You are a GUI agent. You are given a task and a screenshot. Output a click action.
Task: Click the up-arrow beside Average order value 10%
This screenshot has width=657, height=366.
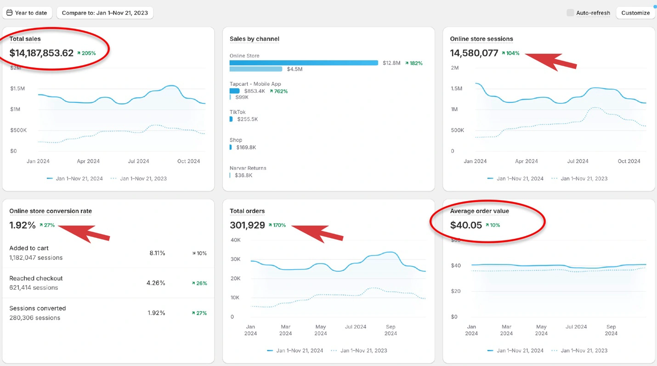(x=487, y=225)
